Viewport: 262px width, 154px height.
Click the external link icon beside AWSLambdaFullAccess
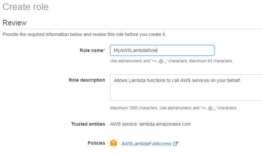click(x=175, y=143)
